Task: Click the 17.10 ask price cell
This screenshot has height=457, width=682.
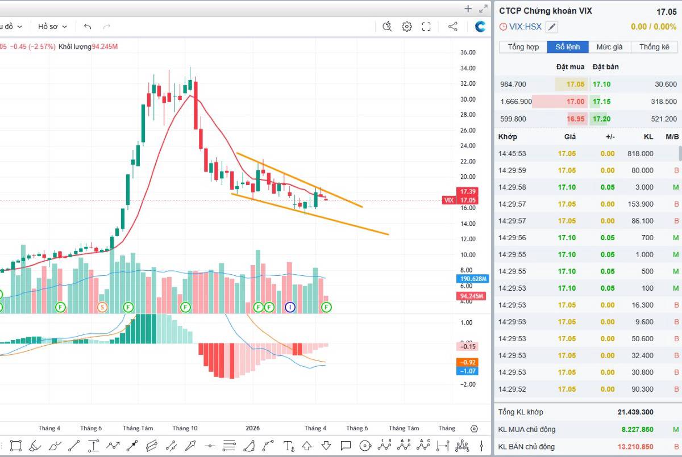Action: (601, 84)
